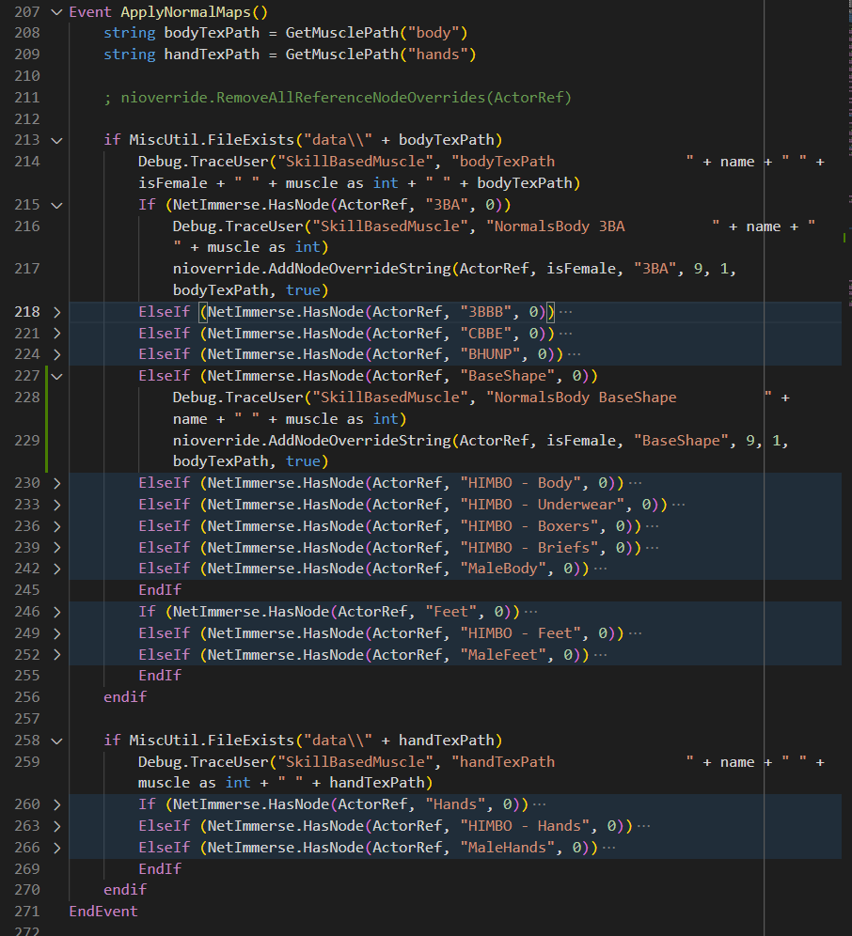Image resolution: width=852 pixels, height=936 pixels.
Task: Click the bodyTexPath variable declaration on line 208
Action: click(212, 33)
